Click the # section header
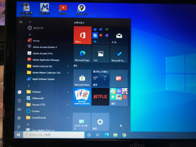Image resolution: width=196 pixels, height=147 pixels. click(30, 22)
